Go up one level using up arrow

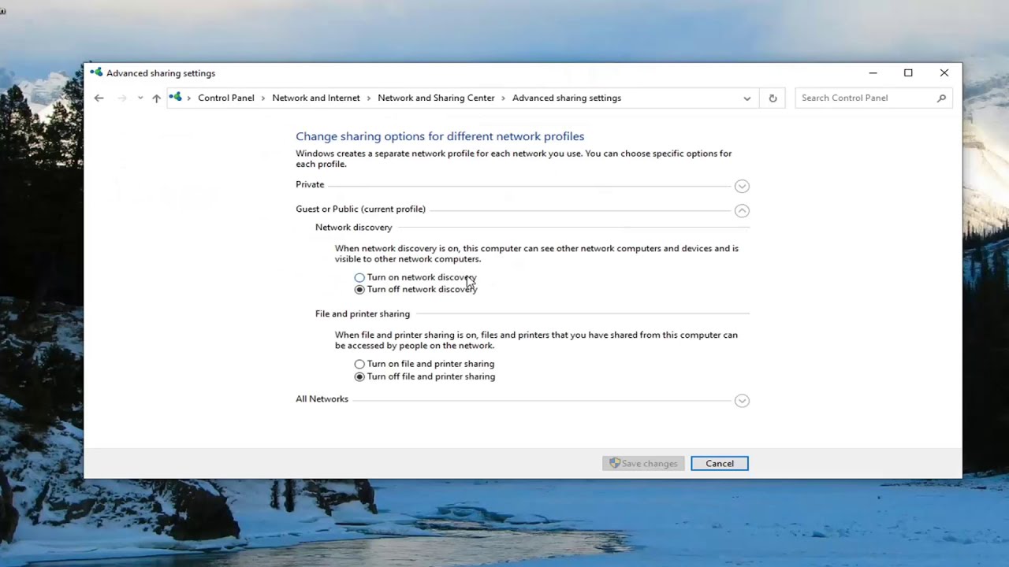click(x=156, y=98)
